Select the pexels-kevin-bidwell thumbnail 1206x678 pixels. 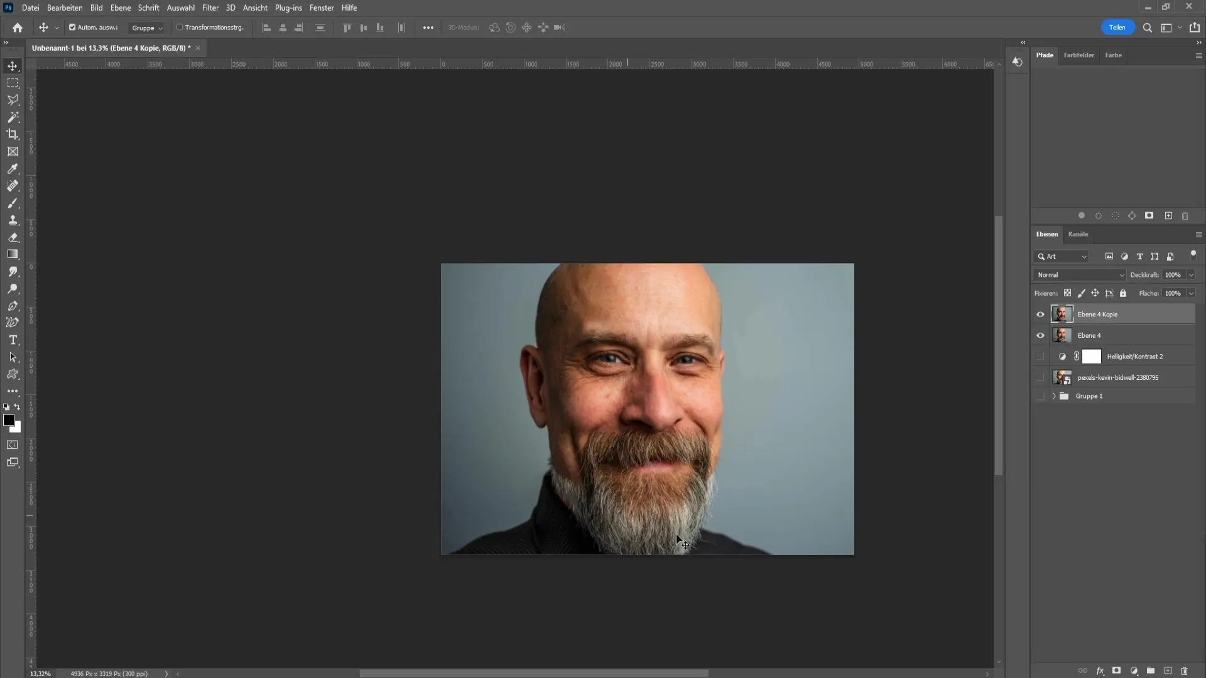coord(1063,377)
